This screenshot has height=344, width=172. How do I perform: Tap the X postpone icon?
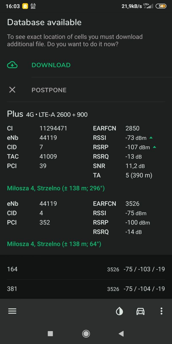12,90
